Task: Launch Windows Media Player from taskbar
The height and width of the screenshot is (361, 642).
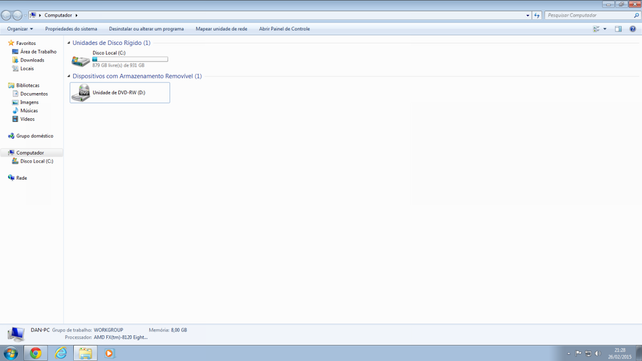Action: (110, 353)
